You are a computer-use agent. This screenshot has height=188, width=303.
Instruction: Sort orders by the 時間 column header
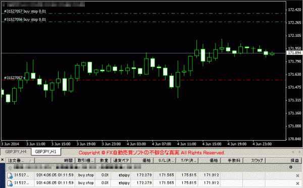[x=55, y=160]
